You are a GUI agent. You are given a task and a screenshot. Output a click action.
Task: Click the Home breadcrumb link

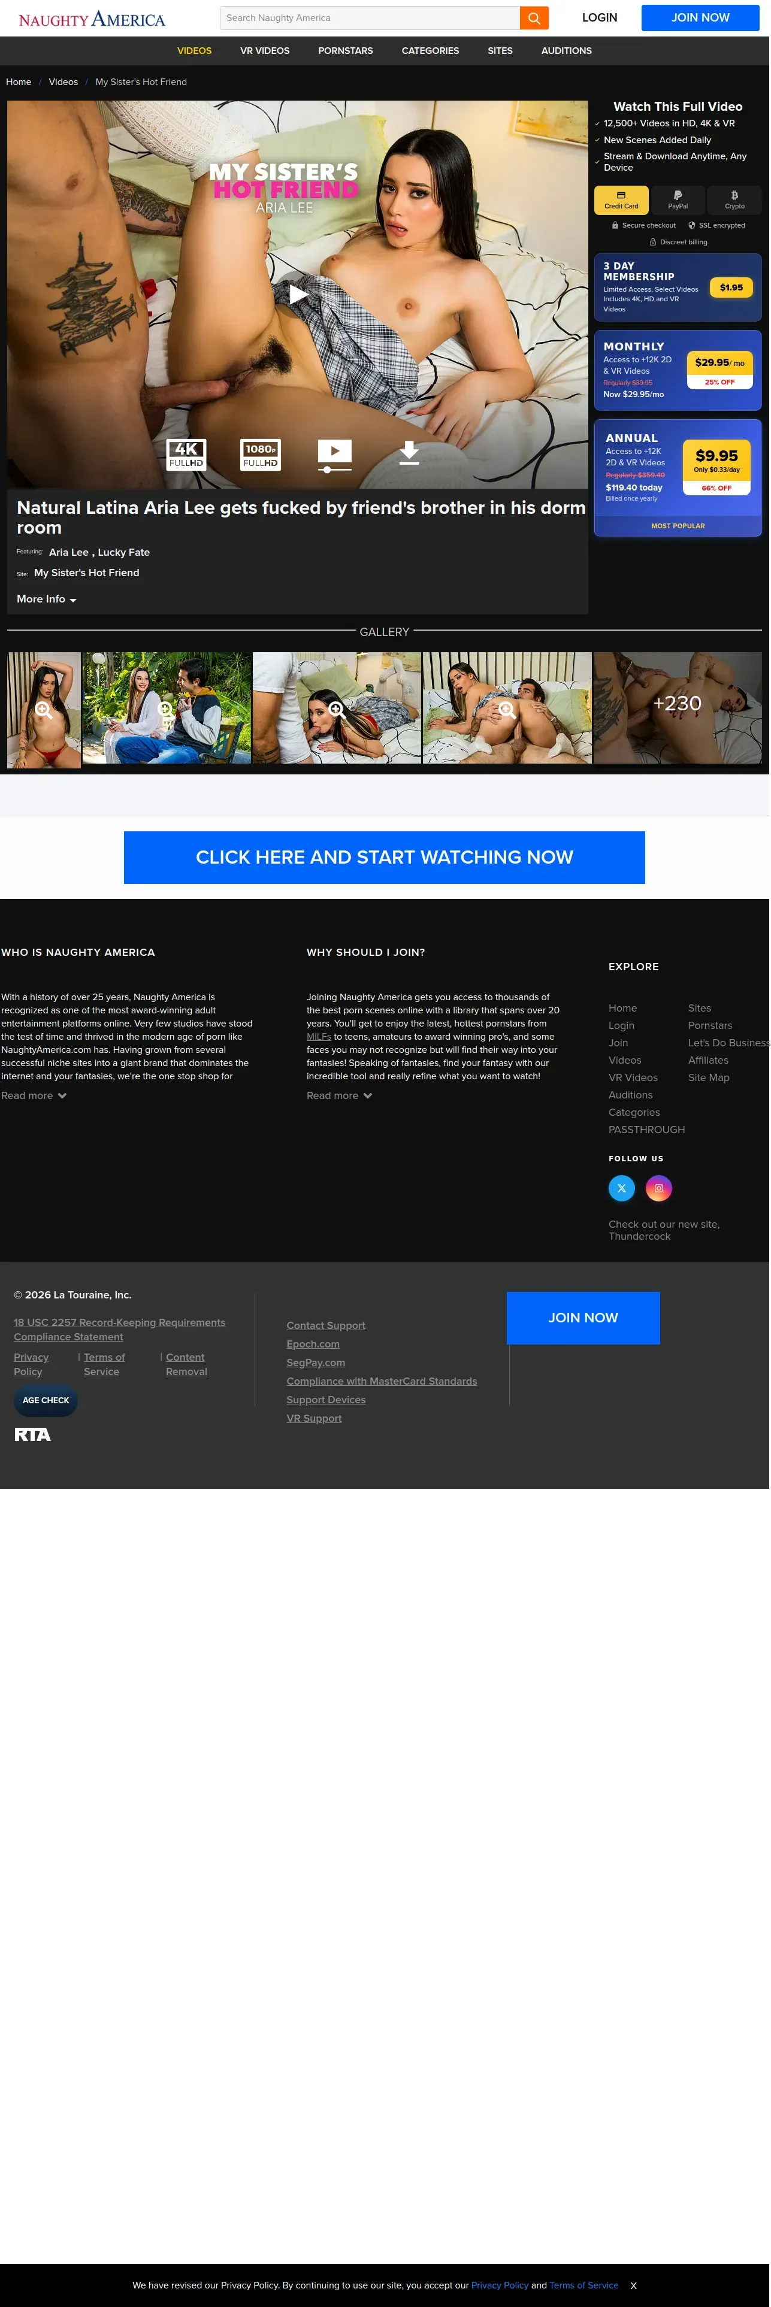[19, 83]
